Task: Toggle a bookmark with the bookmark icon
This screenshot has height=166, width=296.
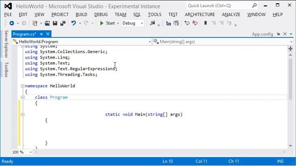Action: [205, 23]
